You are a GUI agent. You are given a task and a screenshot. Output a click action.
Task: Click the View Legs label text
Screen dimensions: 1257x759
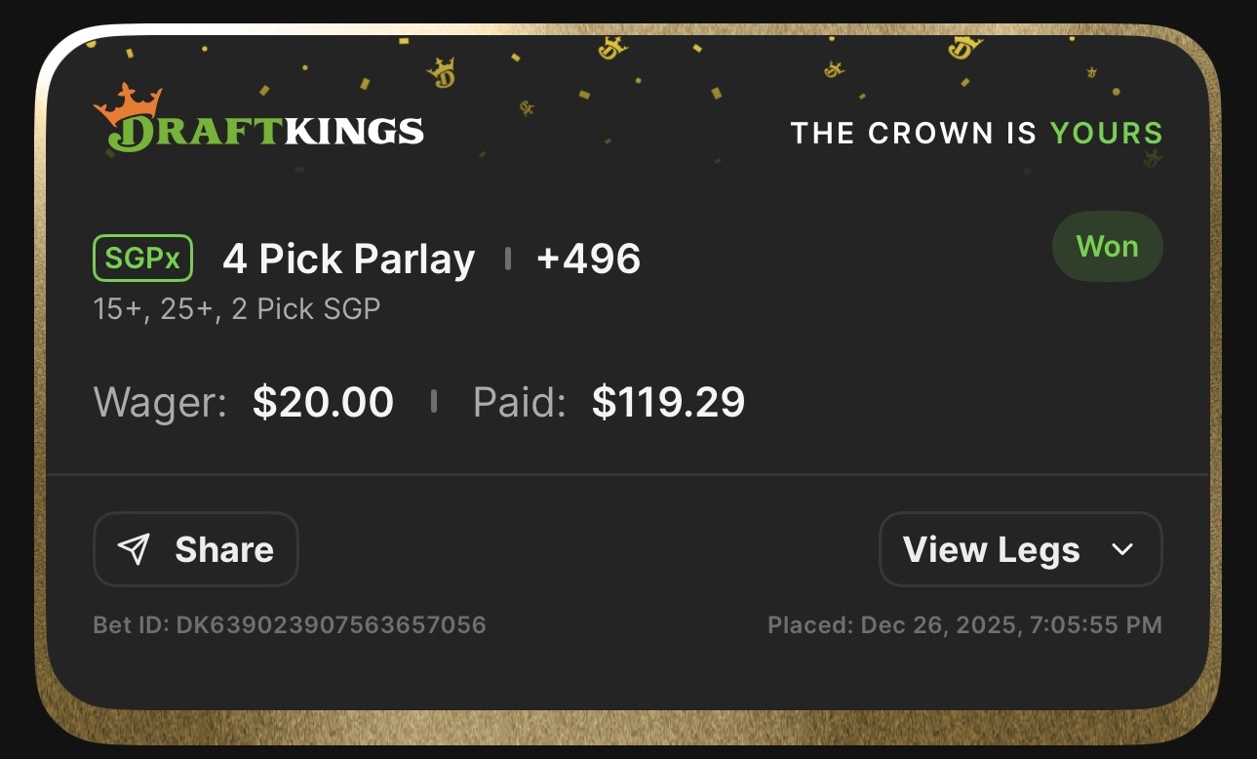point(991,549)
